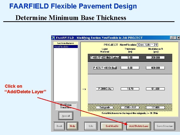Screen dimensions: 180x135
Task: Click the End Modify button
Action: tap(112, 126)
